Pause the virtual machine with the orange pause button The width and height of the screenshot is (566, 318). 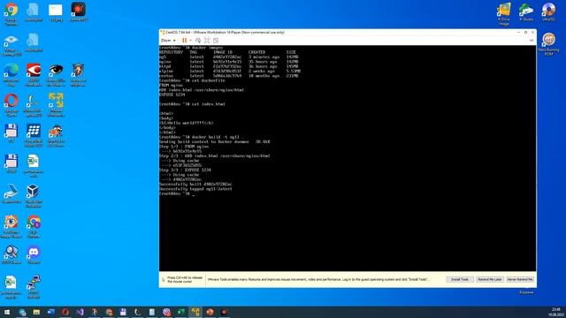click(185, 41)
